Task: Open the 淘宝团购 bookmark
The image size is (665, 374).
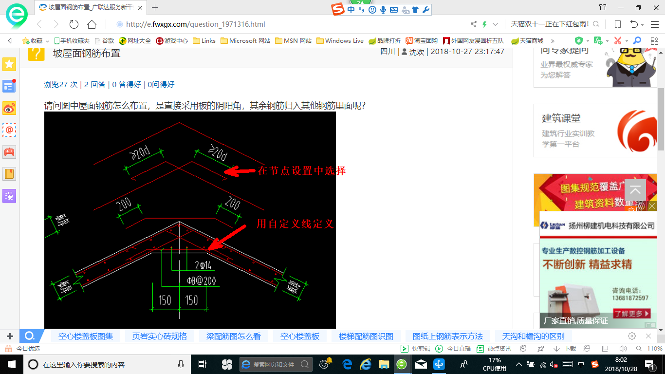Action: (x=422, y=41)
